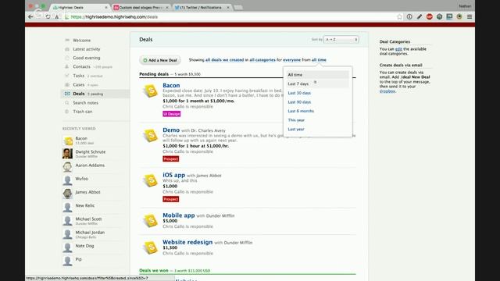Open the iOS app deal link
Viewport: 500px width, 281px height.
(173, 175)
